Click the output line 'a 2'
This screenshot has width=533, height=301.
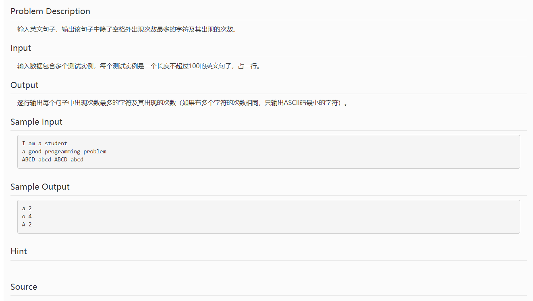(x=27, y=208)
